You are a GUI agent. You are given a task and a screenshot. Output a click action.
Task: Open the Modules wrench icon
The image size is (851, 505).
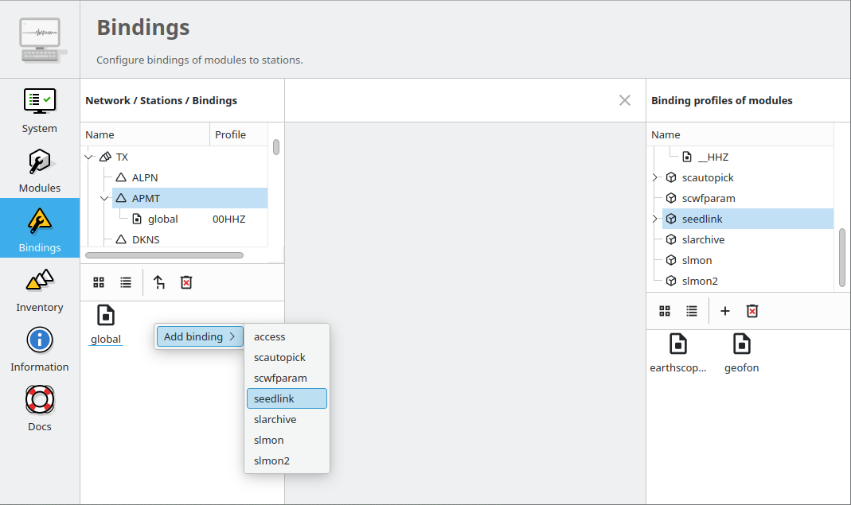[x=40, y=161]
